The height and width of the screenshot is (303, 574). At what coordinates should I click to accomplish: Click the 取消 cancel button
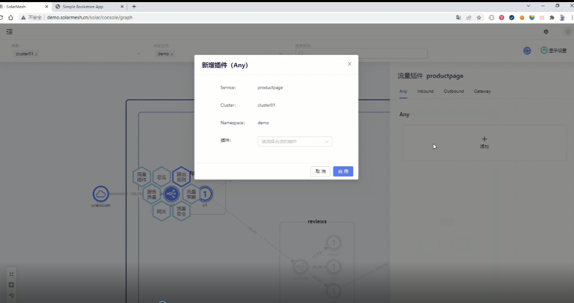click(x=320, y=172)
